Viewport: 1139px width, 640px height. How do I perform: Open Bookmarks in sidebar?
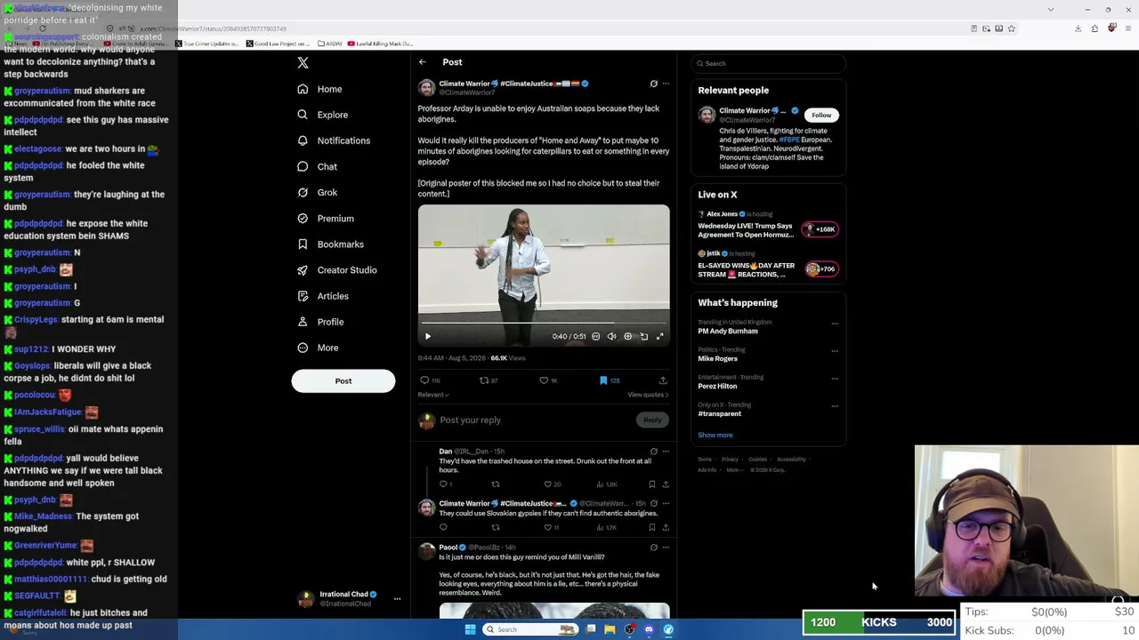click(330, 244)
